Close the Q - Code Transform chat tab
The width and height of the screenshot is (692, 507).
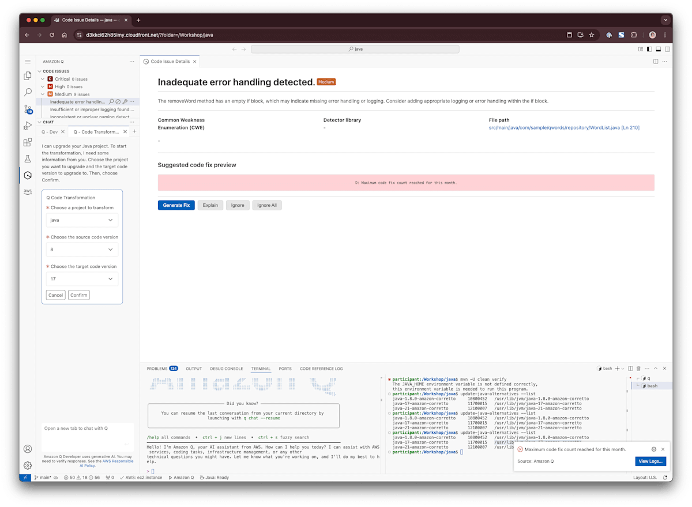pos(125,132)
